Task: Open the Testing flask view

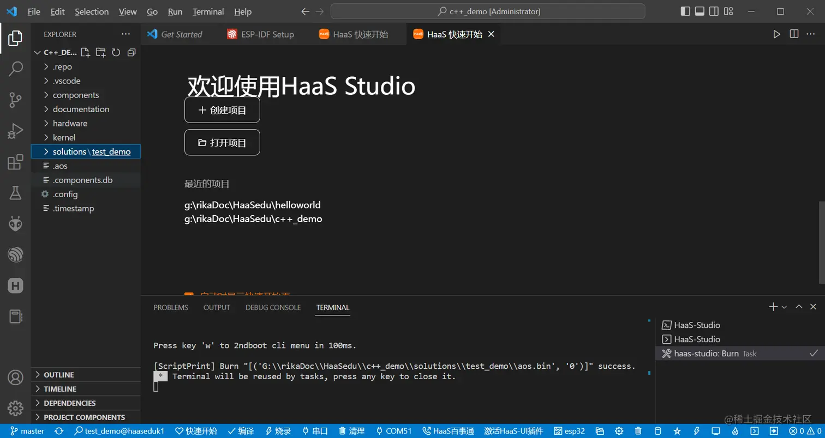Action: click(x=15, y=192)
